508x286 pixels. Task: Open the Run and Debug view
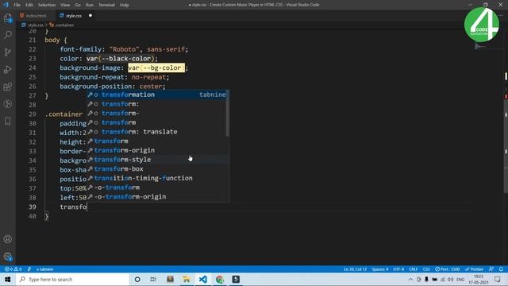click(8, 69)
